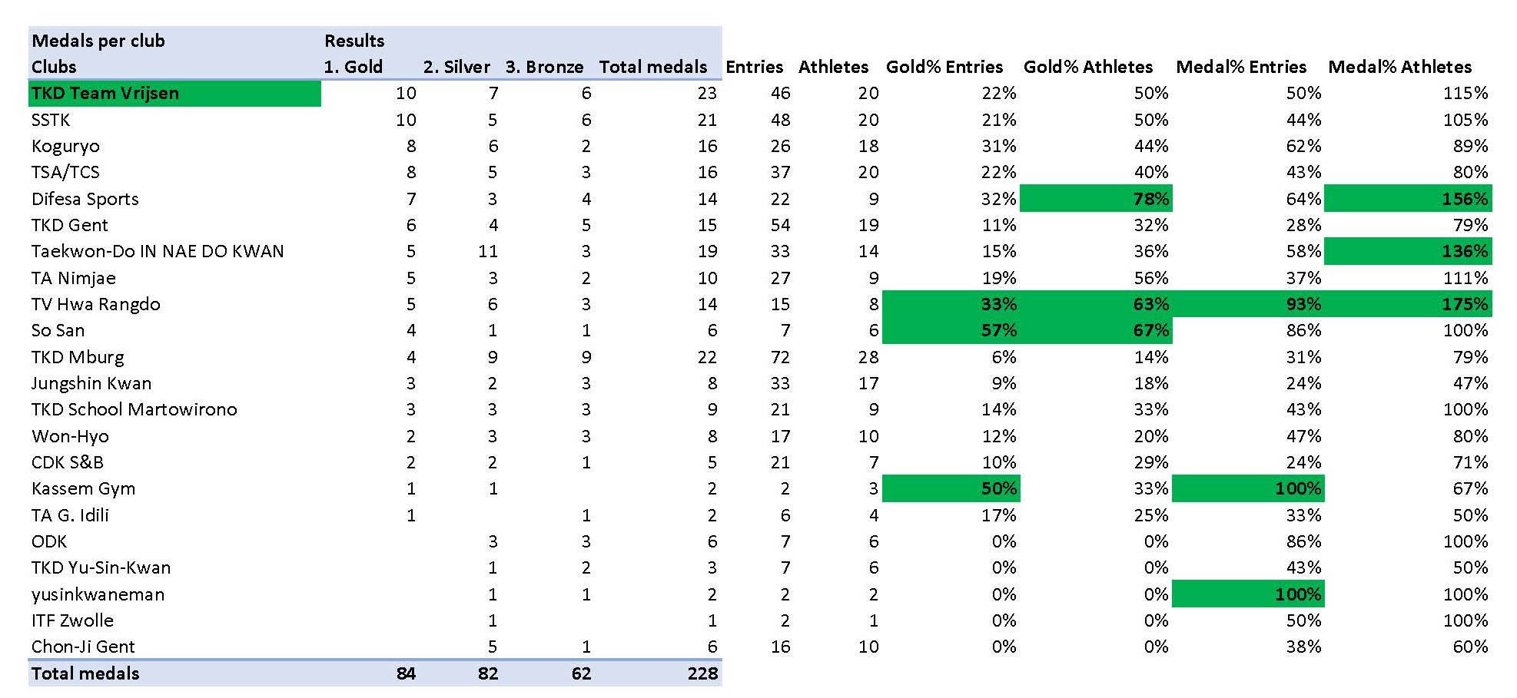The width and height of the screenshot is (1517, 698).
Task: Click the Gold% Entries column header
Action: pos(944,67)
